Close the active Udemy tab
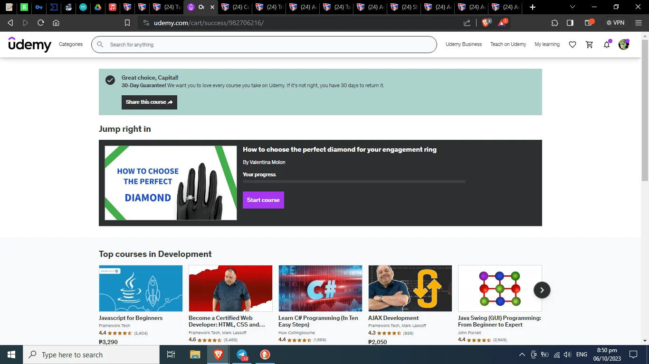The width and height of the screenshot is (649, 364). [212, 7]
